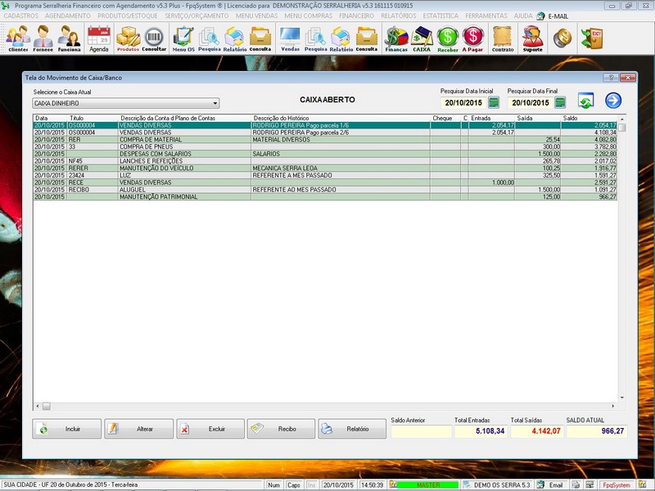The image size is (655, 491).
Task: Click the Entrada column header
Action: pyautogui.click(x=492, y=118)
